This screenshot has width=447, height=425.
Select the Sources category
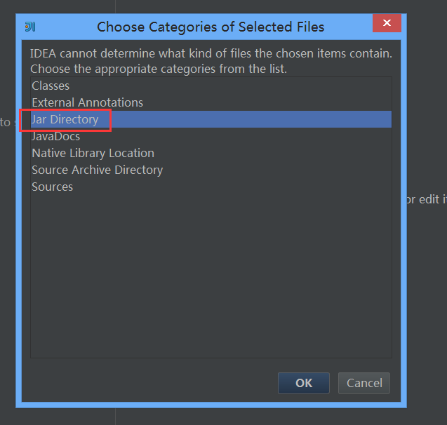(x=53, y=187)
